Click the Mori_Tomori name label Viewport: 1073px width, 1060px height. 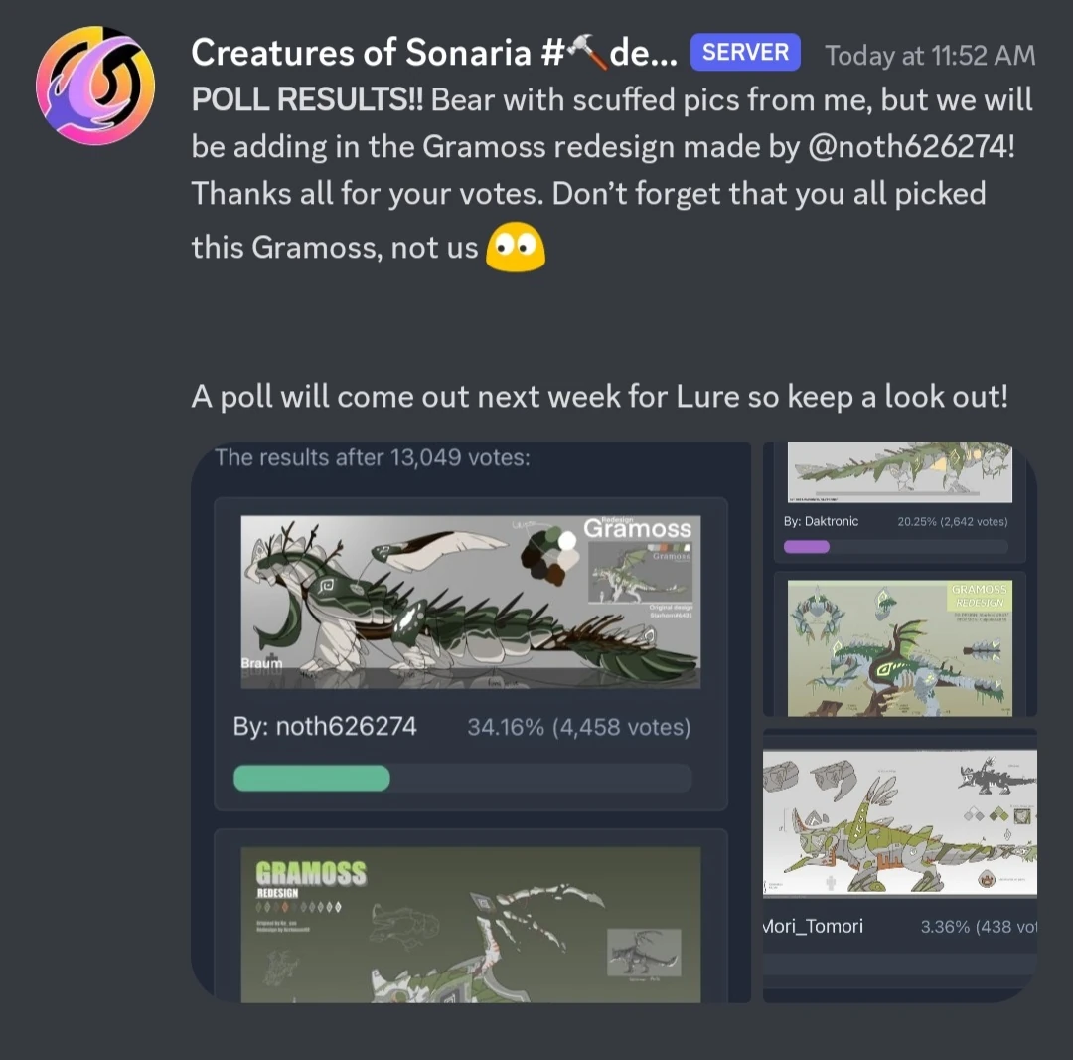point(813,927)
